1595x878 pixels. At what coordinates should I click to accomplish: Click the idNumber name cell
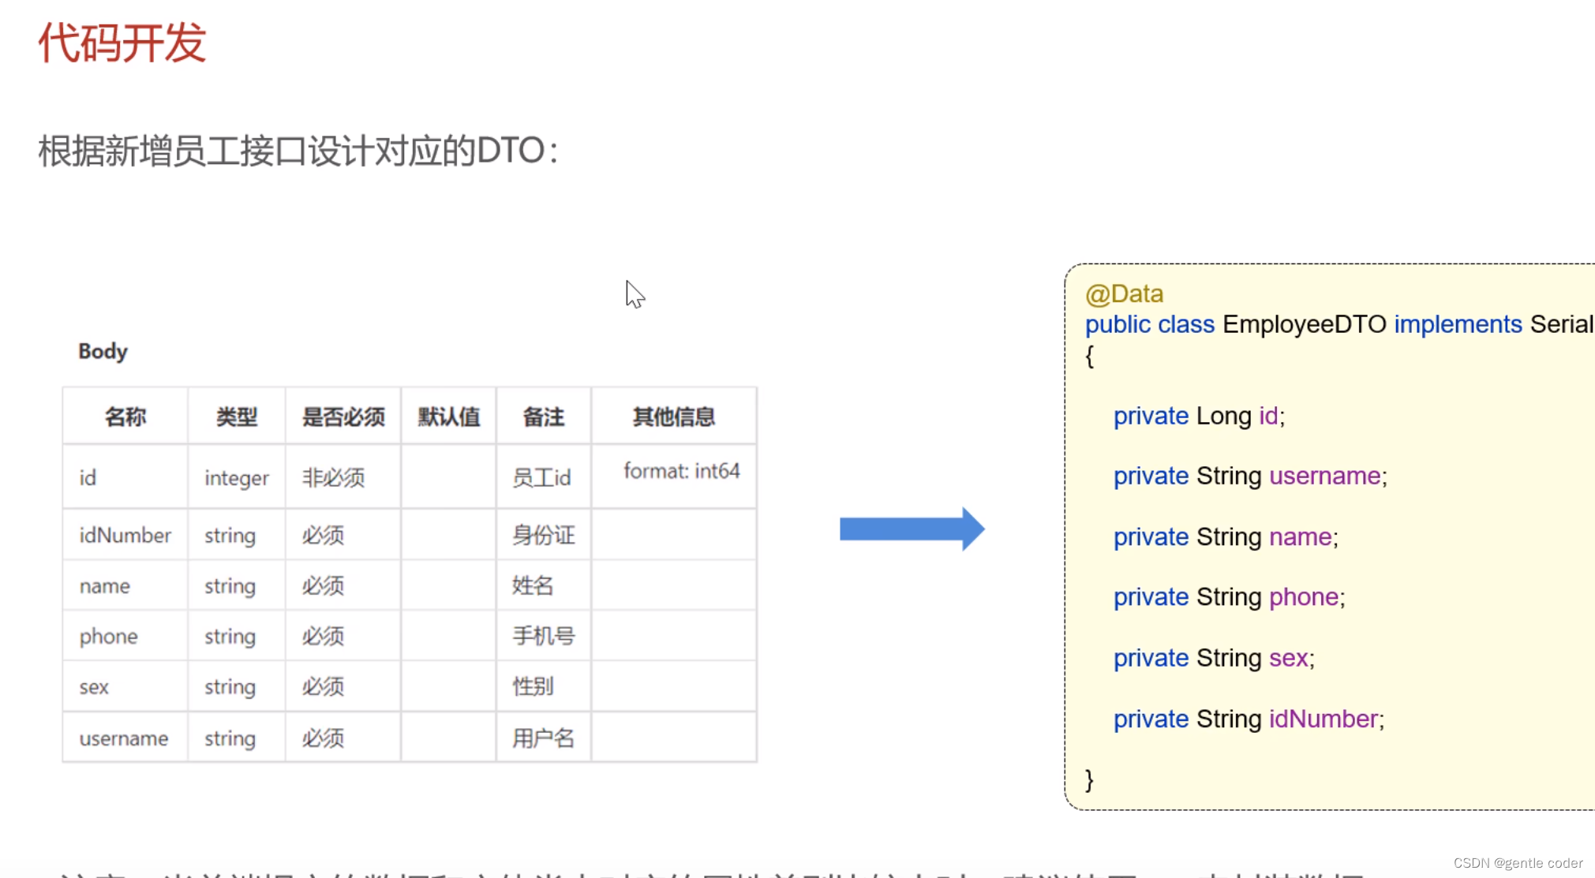coord(125,536)
